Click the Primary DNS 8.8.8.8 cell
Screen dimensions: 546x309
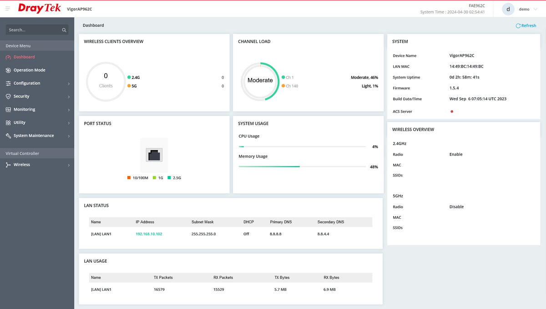pos(276,234)
